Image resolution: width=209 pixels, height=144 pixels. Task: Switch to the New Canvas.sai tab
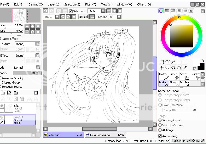[105, 135]
